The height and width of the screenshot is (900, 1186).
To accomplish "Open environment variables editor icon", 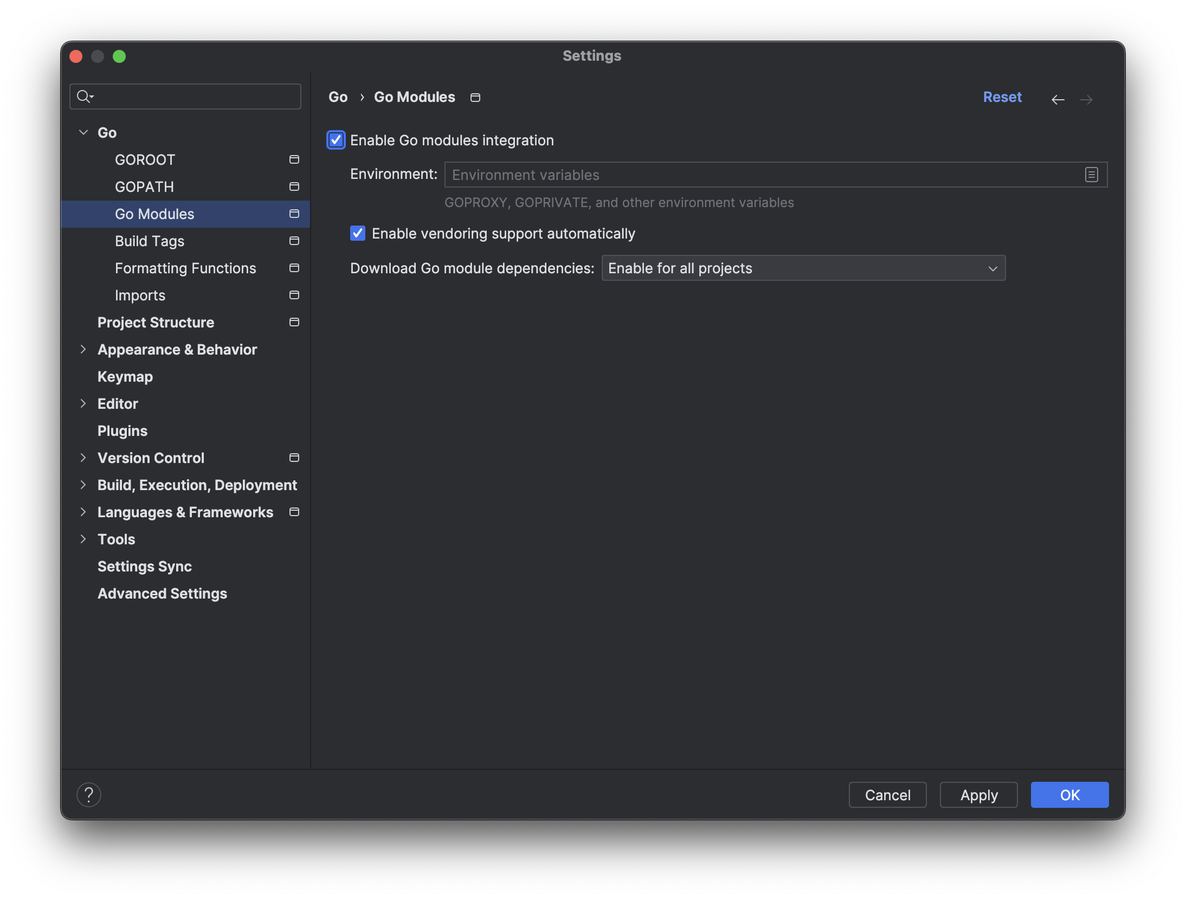I will (1091, 175).
